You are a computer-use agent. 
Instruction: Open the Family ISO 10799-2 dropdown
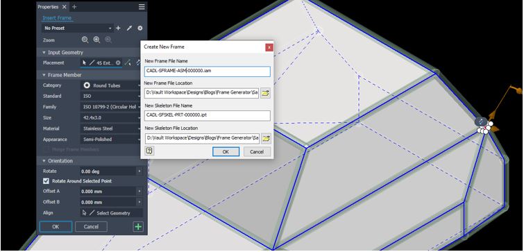coord(110,107)
